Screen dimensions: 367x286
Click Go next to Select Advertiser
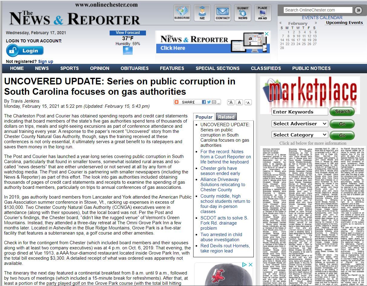(x=342, y=124)
